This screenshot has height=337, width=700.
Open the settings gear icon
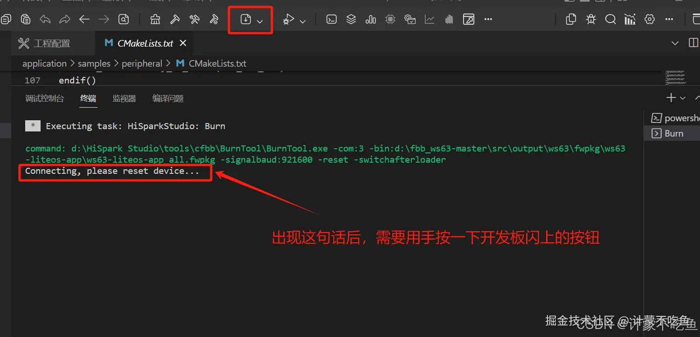(x=650, y=19)
